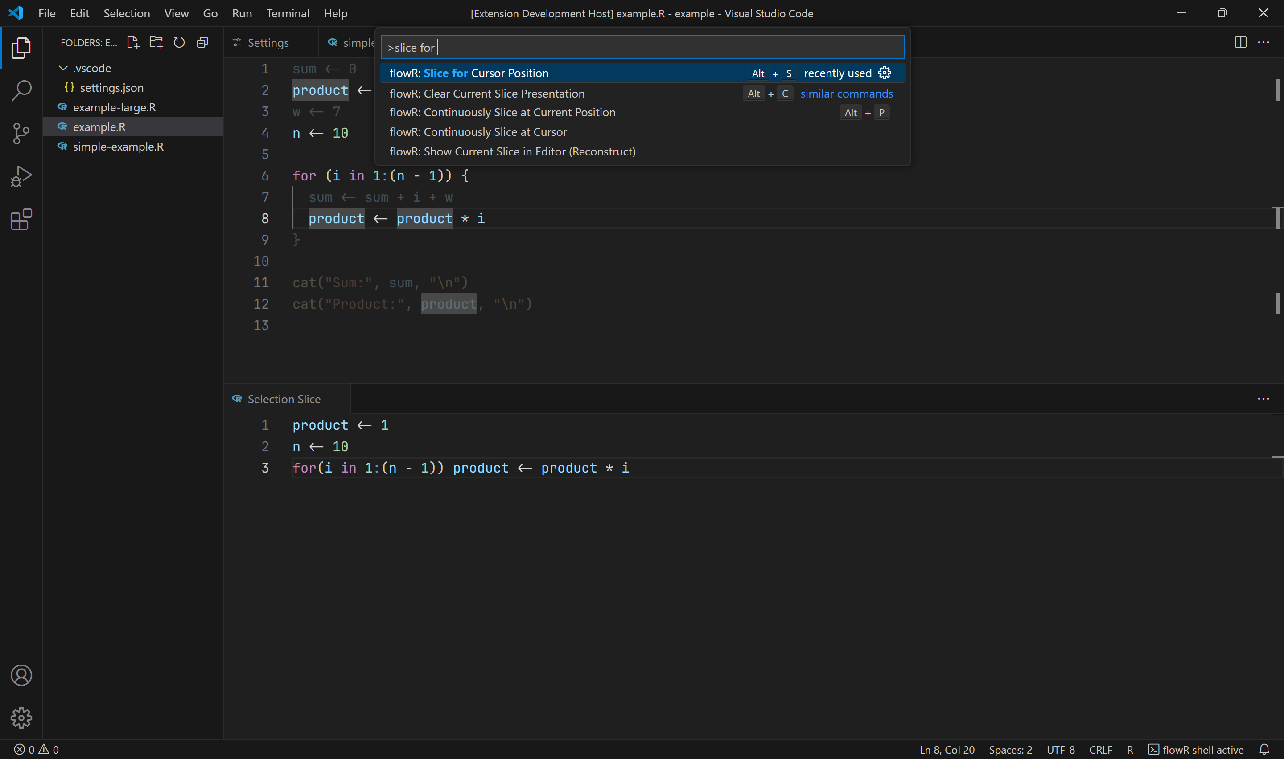Open the Run and Debug view
1284x759 pixels.
click(x=21, y=176)
